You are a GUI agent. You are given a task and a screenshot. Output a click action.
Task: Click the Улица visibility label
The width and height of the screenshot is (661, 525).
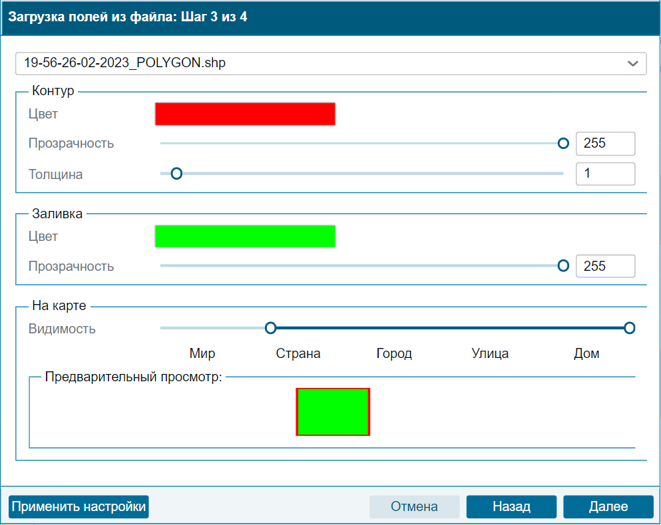click(490, 353)
